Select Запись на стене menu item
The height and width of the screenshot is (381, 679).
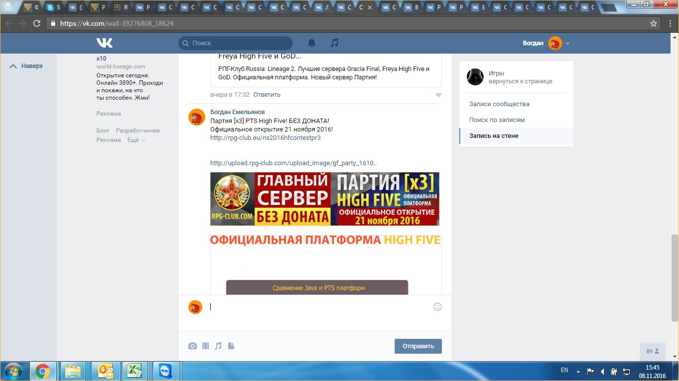click(516, 136)
